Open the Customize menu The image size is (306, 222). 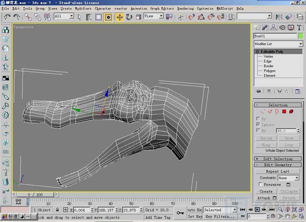[205, 9]
